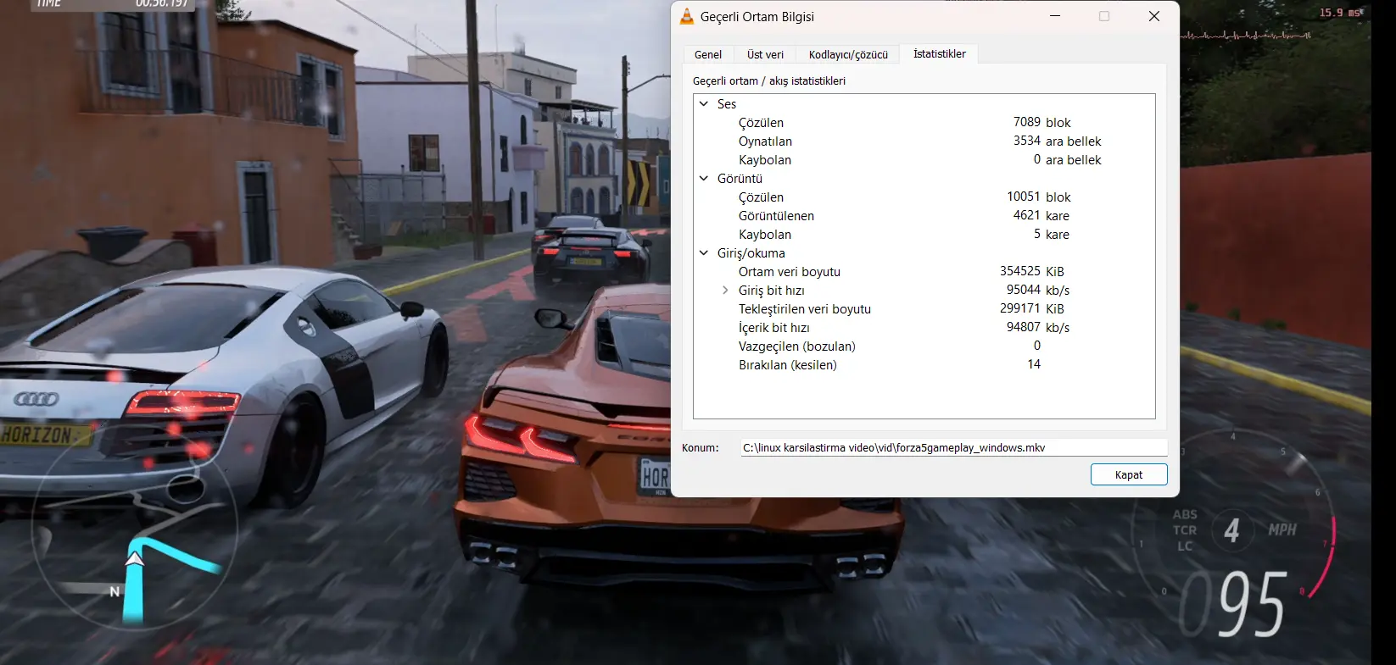Click the Konum file path field
The width and height of the screenshot is (1396, 665).
point(954,447)
